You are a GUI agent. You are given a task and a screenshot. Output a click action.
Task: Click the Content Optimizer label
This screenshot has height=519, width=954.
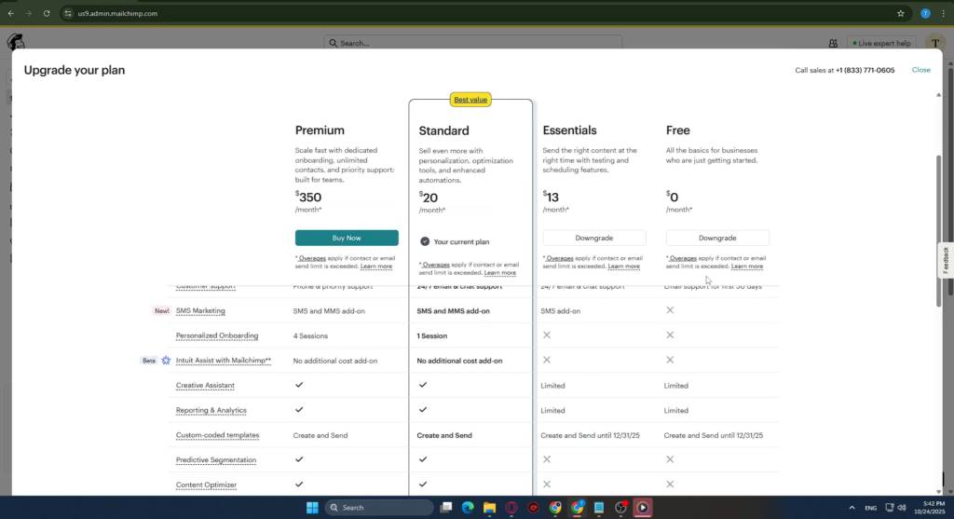pyautogui.click(x=206, y=485)
